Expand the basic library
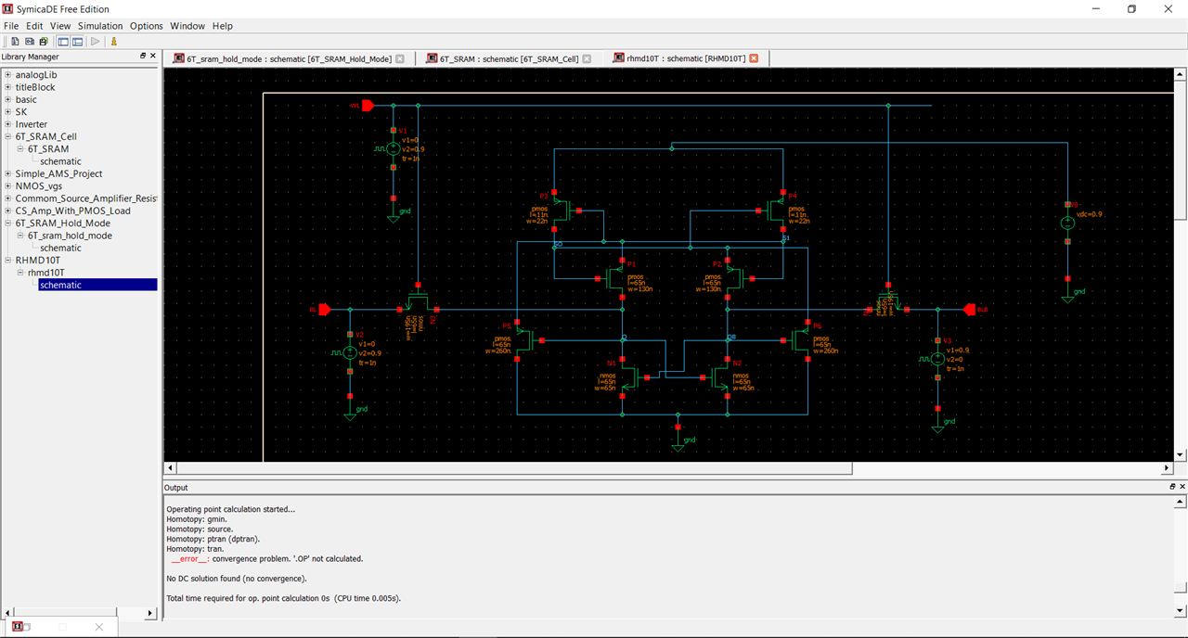This screenshot has width=1188, height=638. (x=7, y=99)
